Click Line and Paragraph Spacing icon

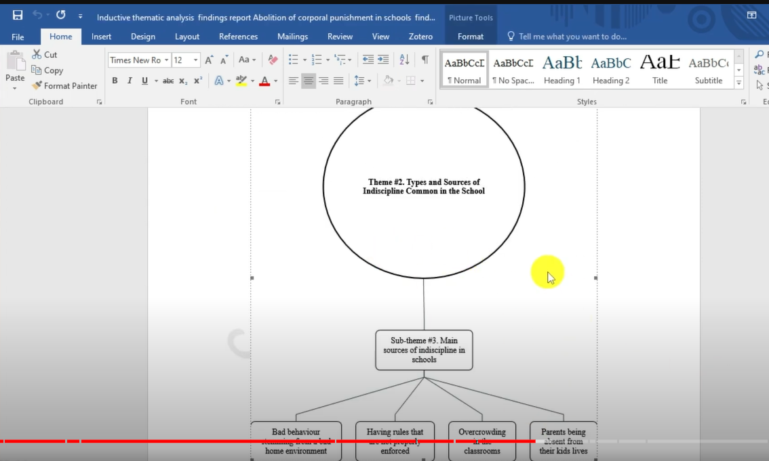click(x=359, y=81)
